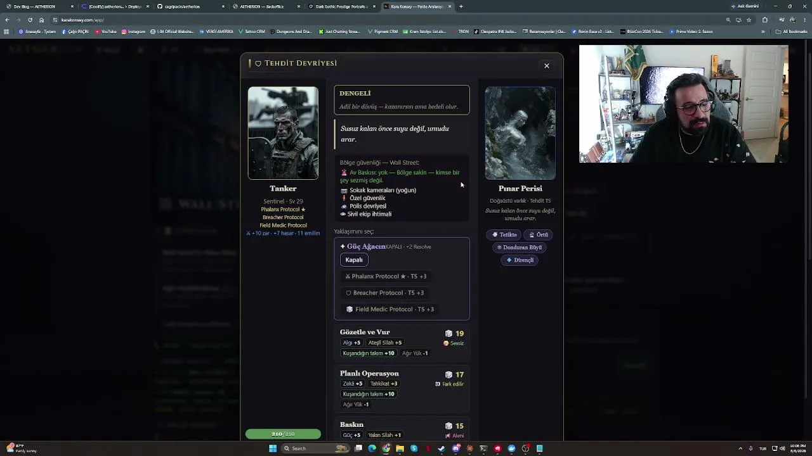The height and width of the screenshot is (456, 812).
Task: Toggle the Kapalı power tree button
Action: (354, 260)
